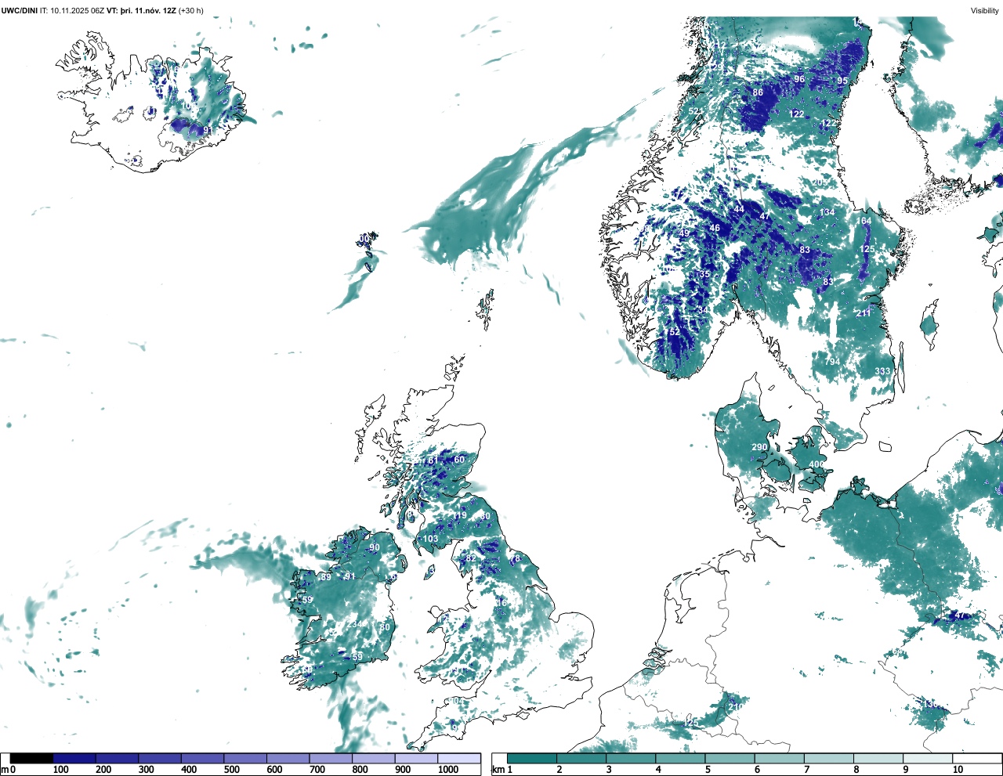1003x776 pixels.
Task: Click the value 333 in southeast Sweden
Action: [882, 372]
